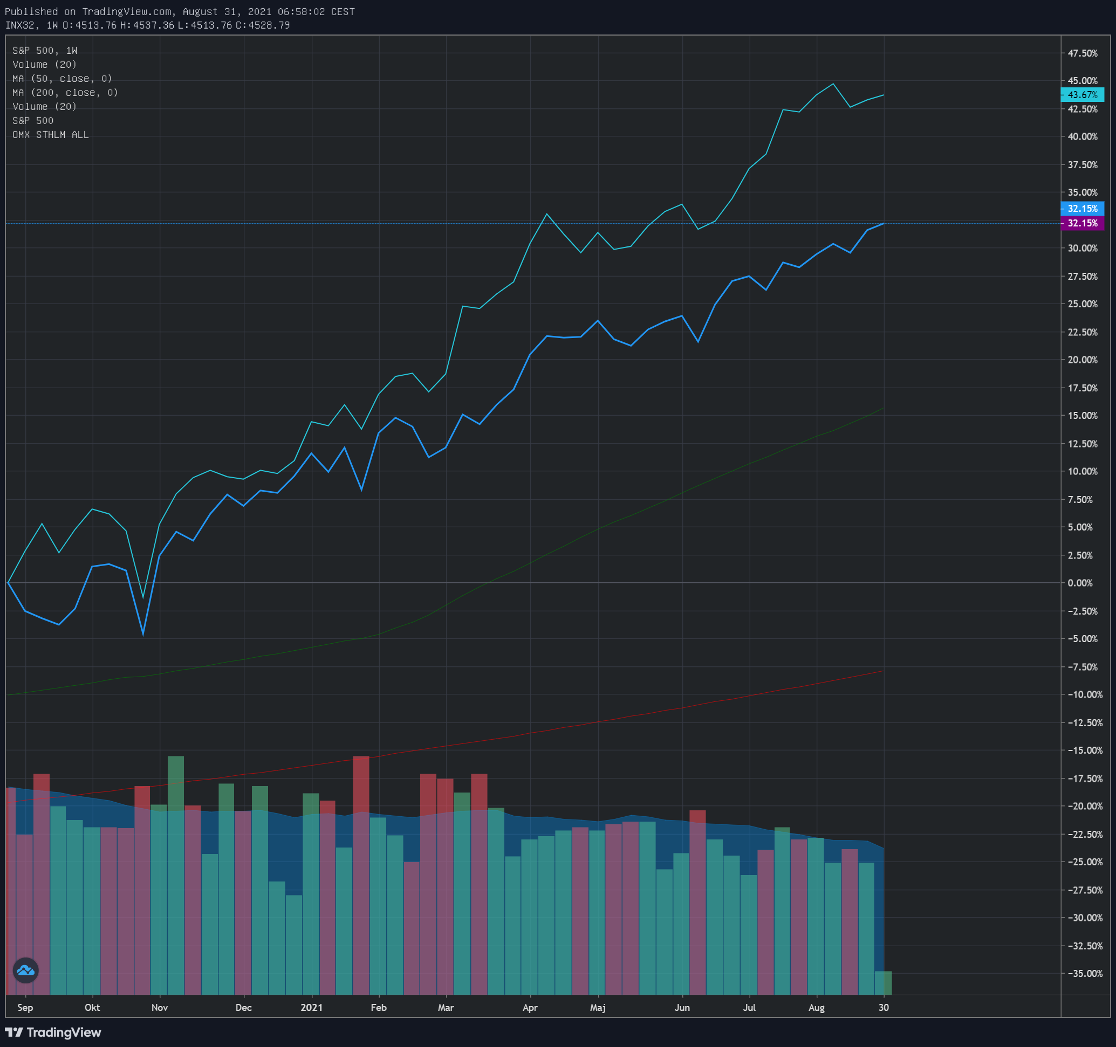Click the first Volume (20) legend entry
This screenshot has height=1047, width=1116.
(x=44, y=65)
